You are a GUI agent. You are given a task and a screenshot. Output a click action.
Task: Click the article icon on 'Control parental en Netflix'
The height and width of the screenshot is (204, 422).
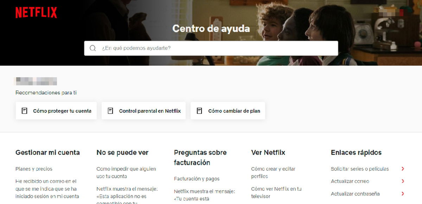(110, 110)
